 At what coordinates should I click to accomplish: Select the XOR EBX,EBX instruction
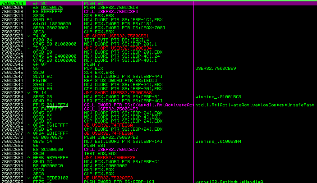pos(99,16)
